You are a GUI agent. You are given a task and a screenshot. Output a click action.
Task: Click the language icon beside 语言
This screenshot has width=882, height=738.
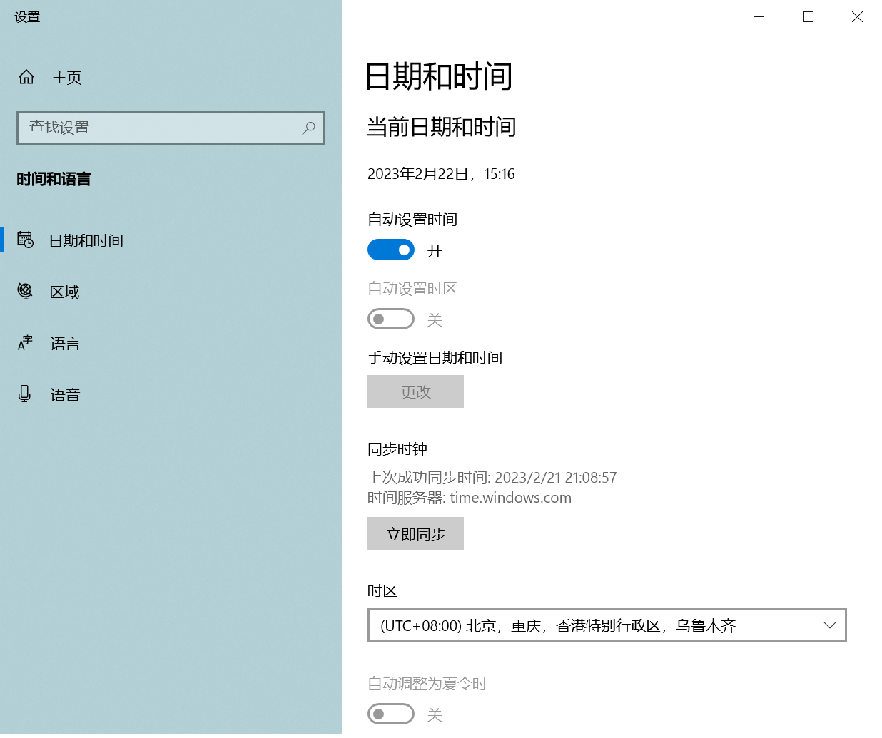[x=25, y=343]
